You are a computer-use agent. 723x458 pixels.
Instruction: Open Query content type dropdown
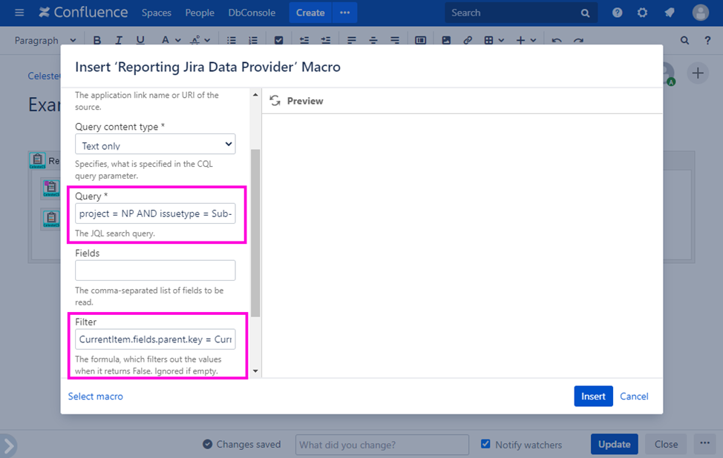coord(155,144)
